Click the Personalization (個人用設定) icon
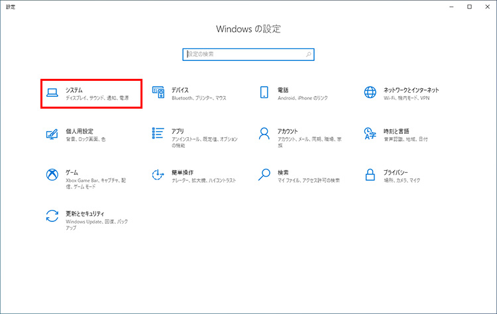The width and height of the screenshot is (497, 314). 52,134
